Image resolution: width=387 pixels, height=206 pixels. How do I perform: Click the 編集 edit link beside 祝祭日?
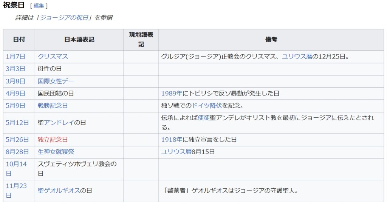coord(39,6)
